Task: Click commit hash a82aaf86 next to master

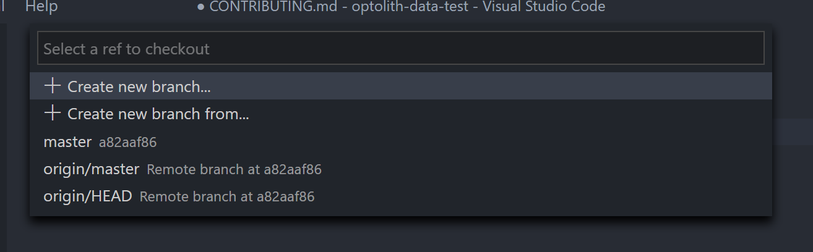Action: (x=128, y=143)
